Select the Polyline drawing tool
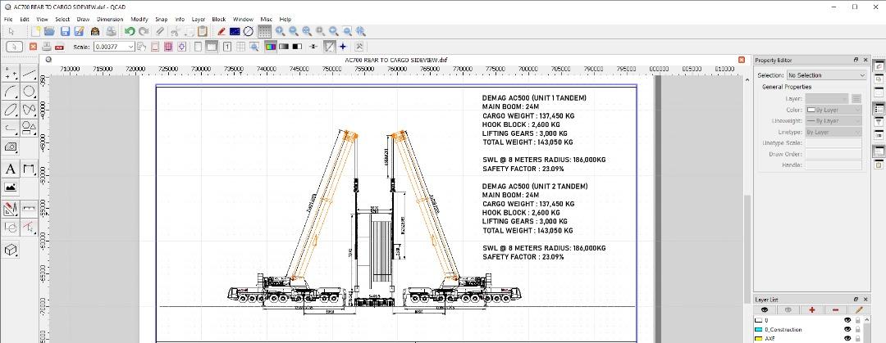Image resolution: width=886 pixels, height=343 pixels. (x=11, y=128)
